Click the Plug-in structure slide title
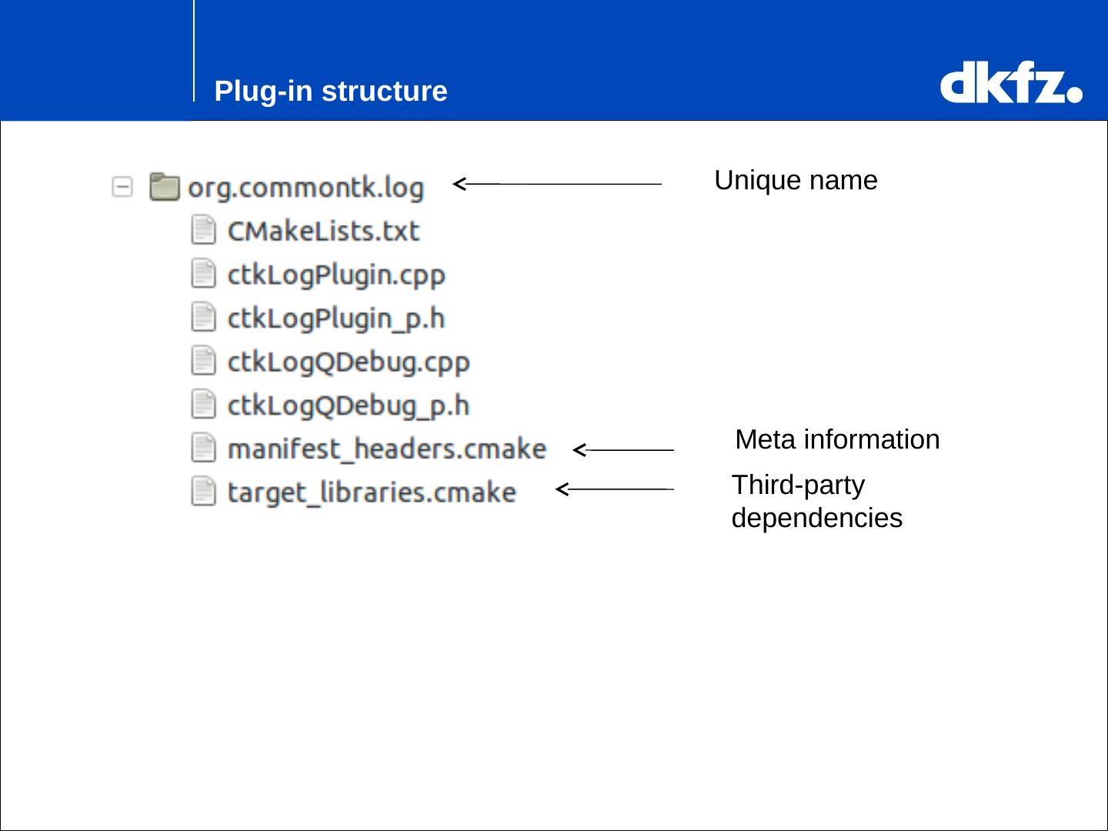Screen dimensions: 1108x831 point(331,92)
